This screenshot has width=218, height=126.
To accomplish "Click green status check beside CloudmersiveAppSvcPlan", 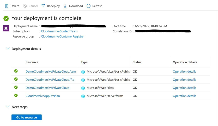I will click(16, 95).
